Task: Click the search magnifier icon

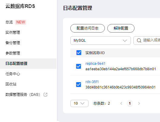Action: coord(139,40)
